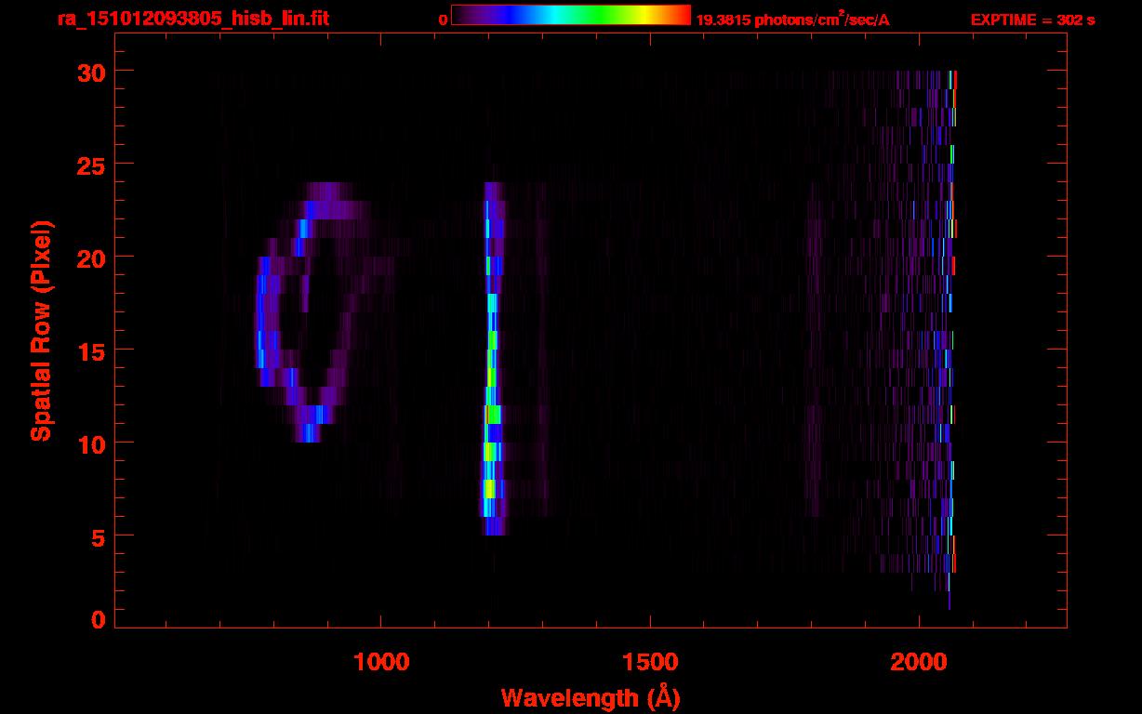The height and width of the screenshot is (714, 1142).
Task: Click the y-axis tick label 0
Action: tap(98, 619)
